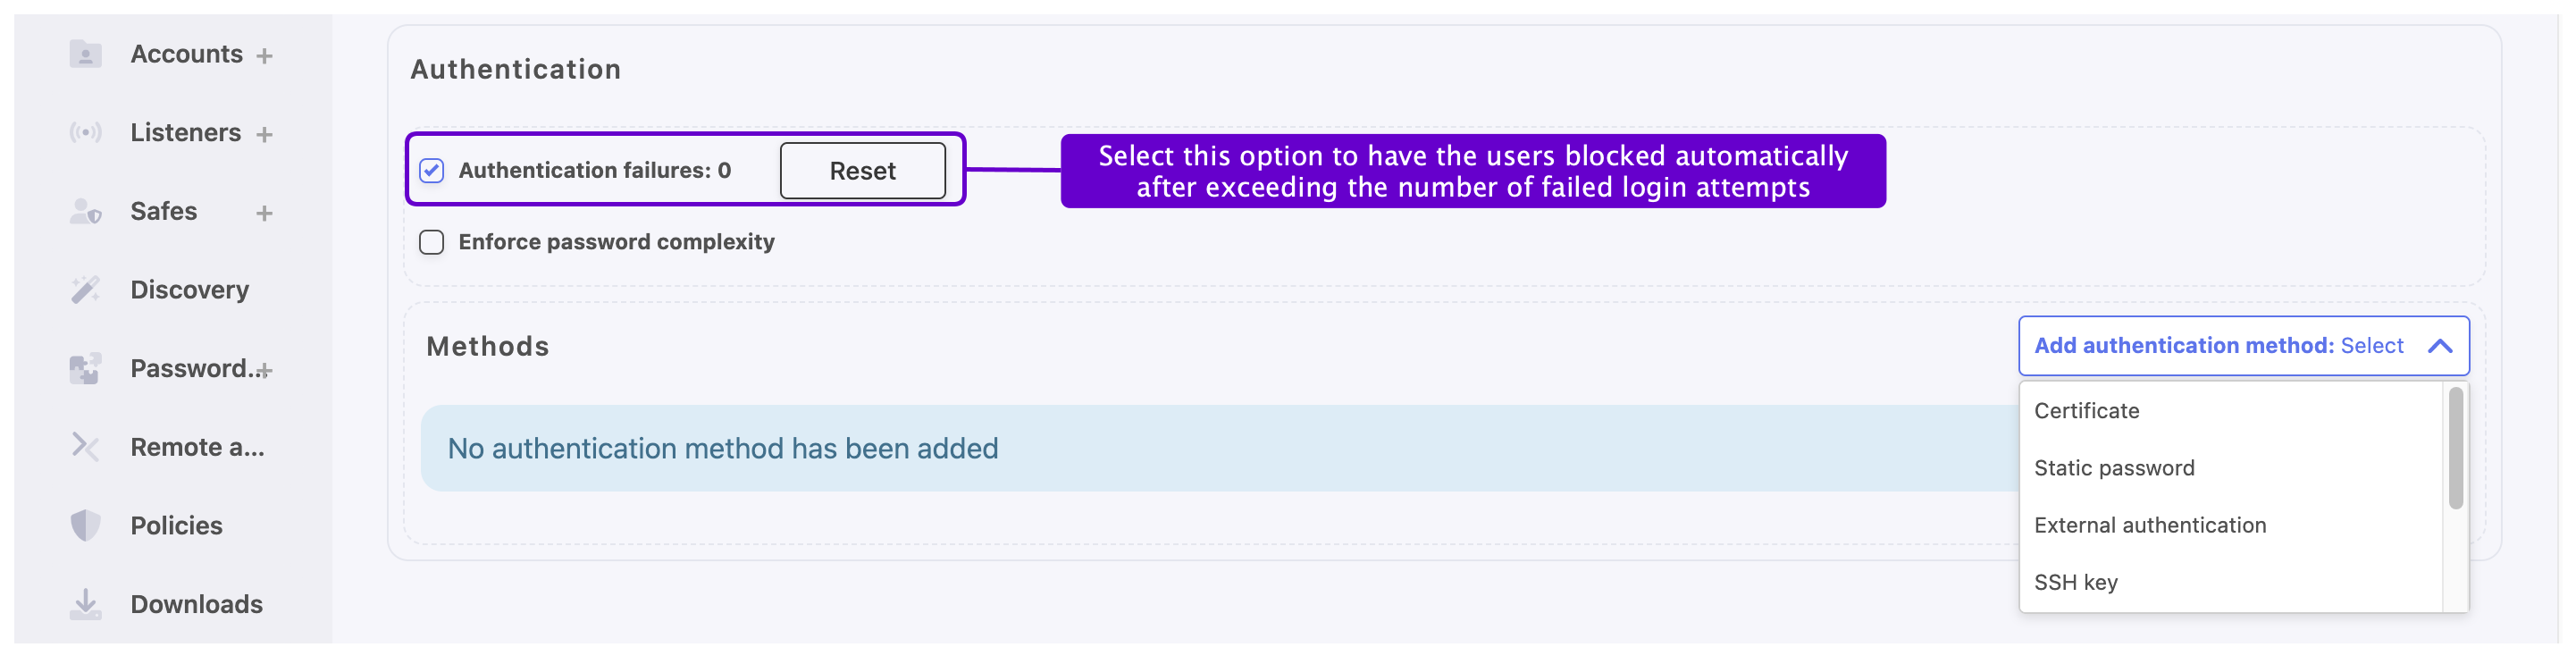Click the Remote access crossed-arrows icon
The width and height of the screenshot is (2576, 664).
point(85,447)
